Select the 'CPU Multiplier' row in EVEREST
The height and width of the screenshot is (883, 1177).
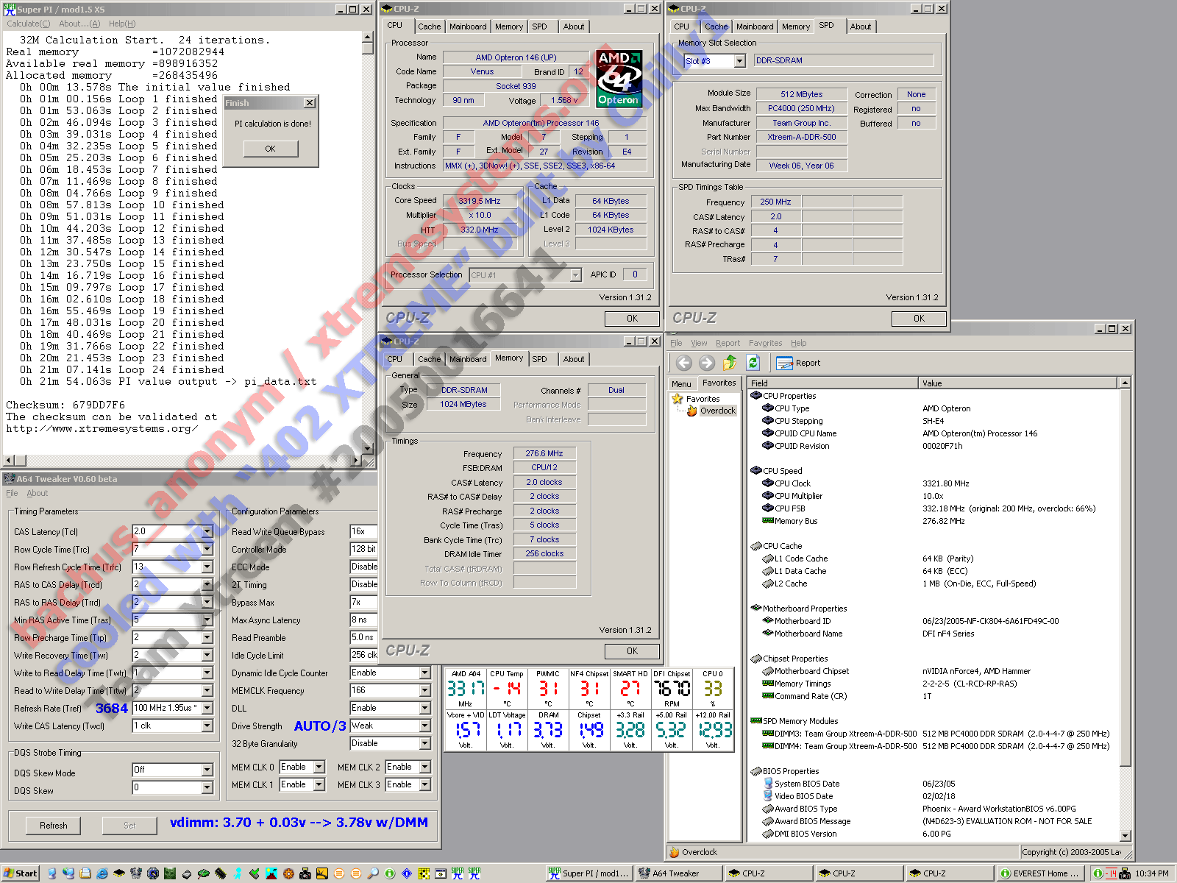point(934,496)
